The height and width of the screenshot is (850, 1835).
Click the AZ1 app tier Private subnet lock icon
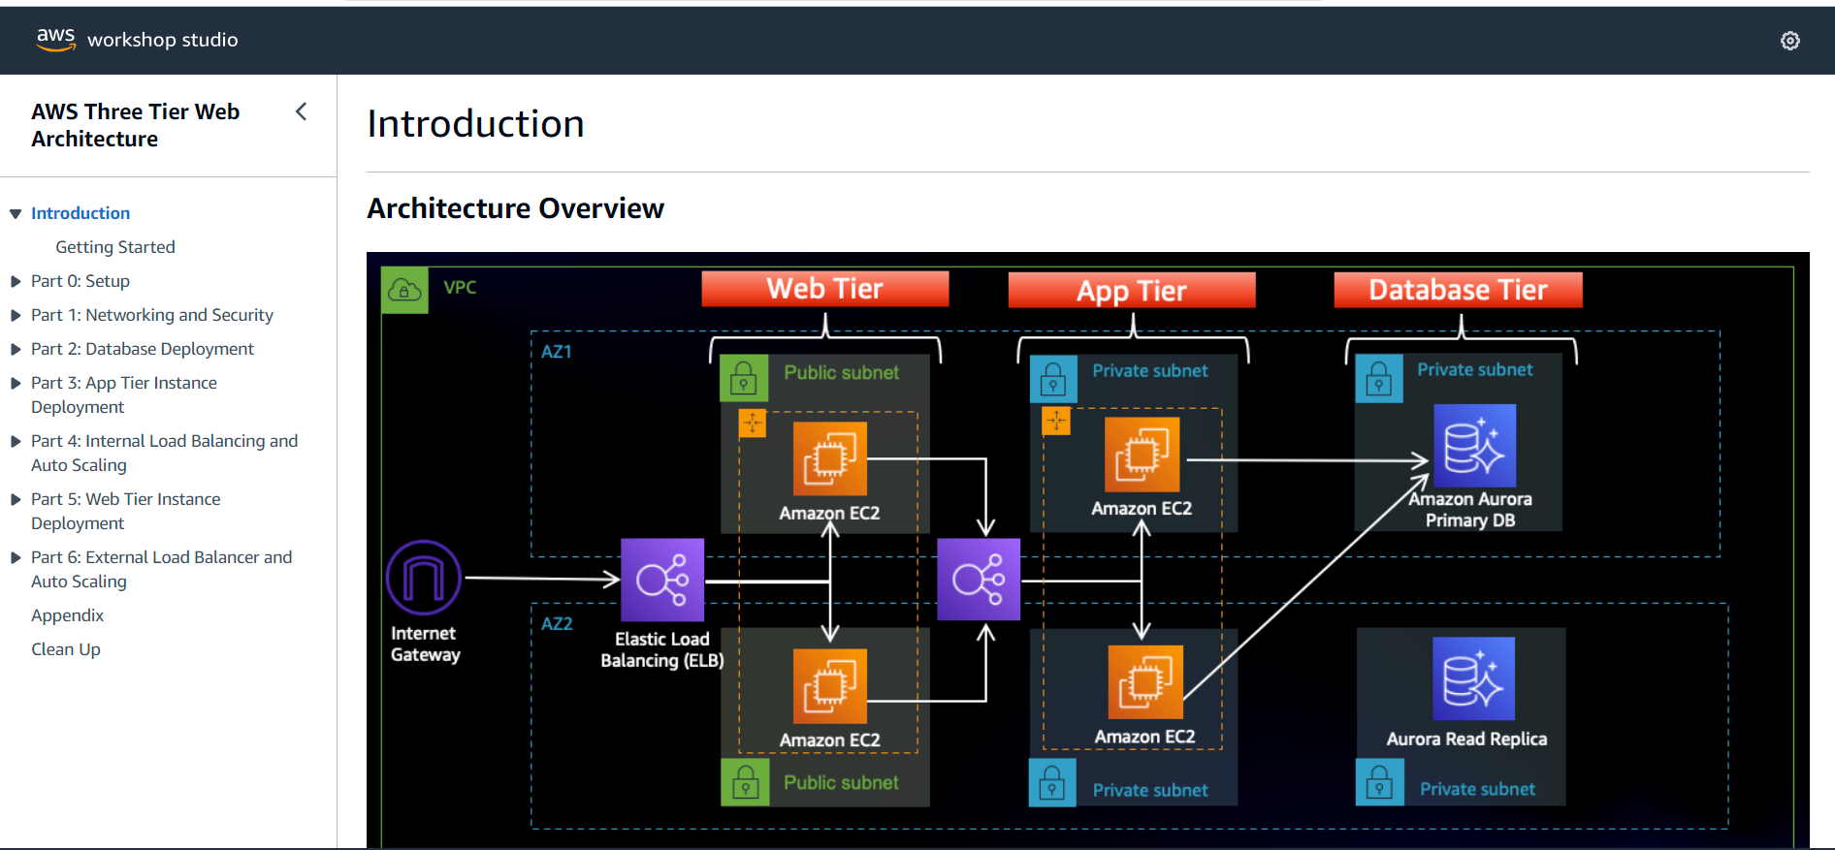pyautogui.click(x=1053, y=379)
